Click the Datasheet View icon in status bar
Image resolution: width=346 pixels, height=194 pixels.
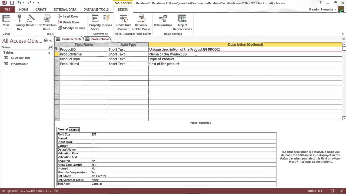click(332, 191)
